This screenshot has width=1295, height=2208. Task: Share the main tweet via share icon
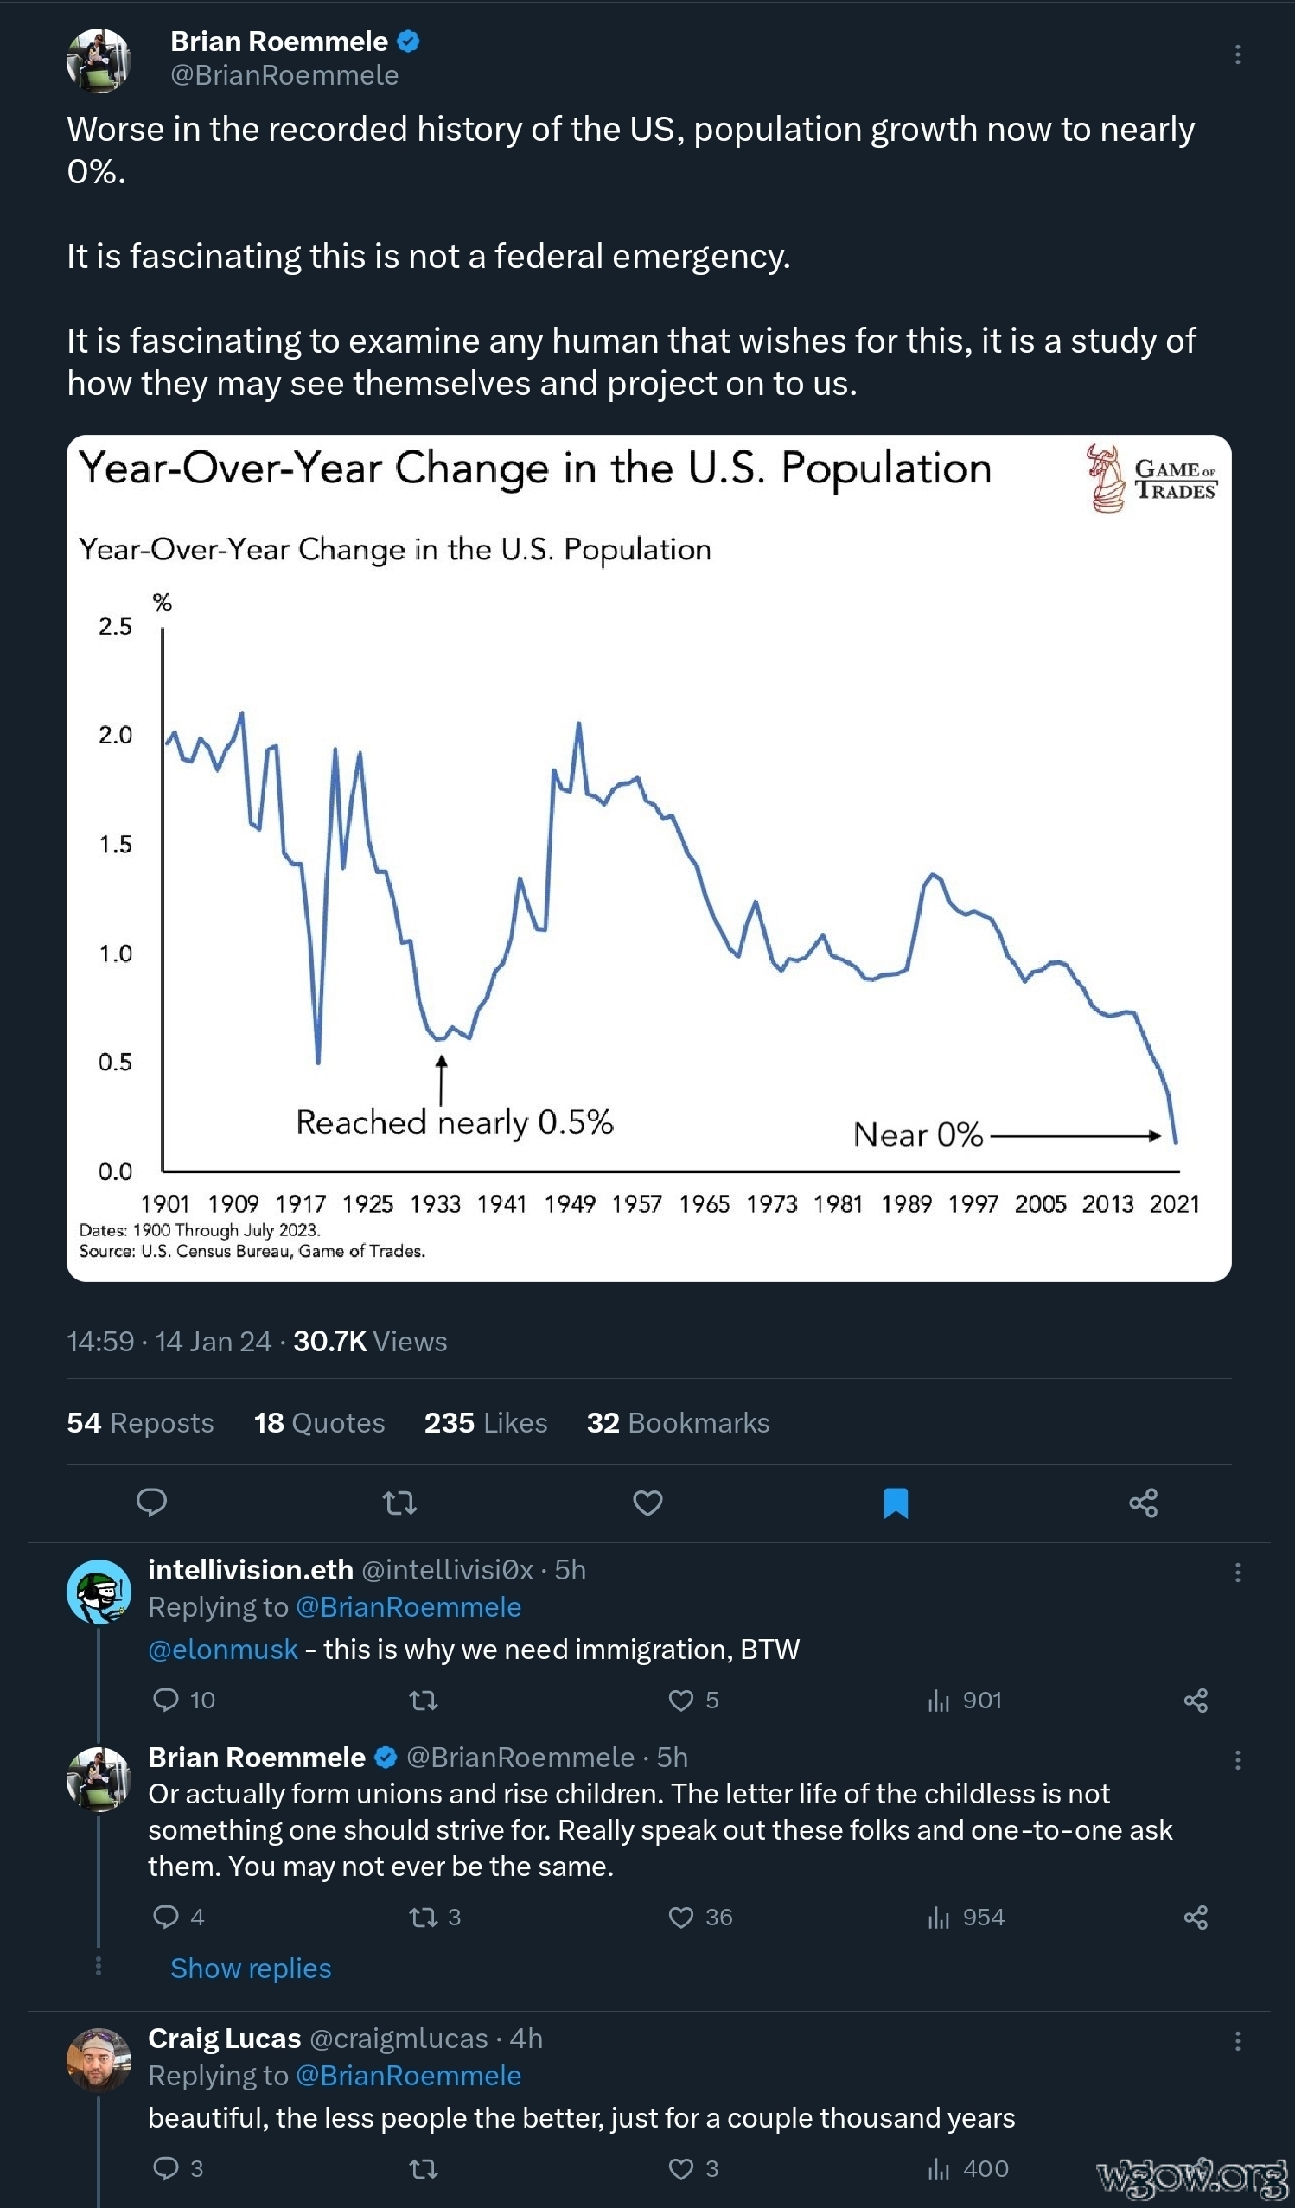tap(1144, 1503)
